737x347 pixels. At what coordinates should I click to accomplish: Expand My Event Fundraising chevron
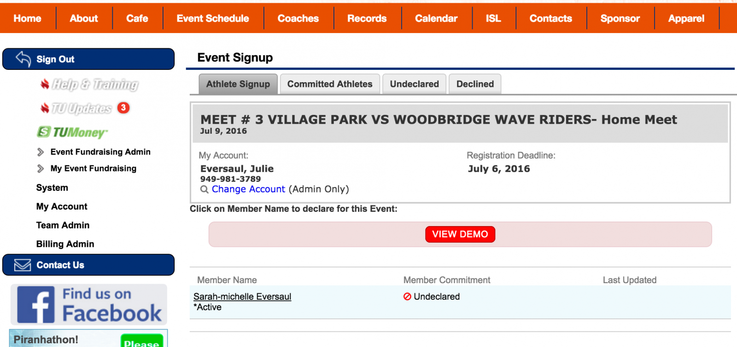(41, 169)
